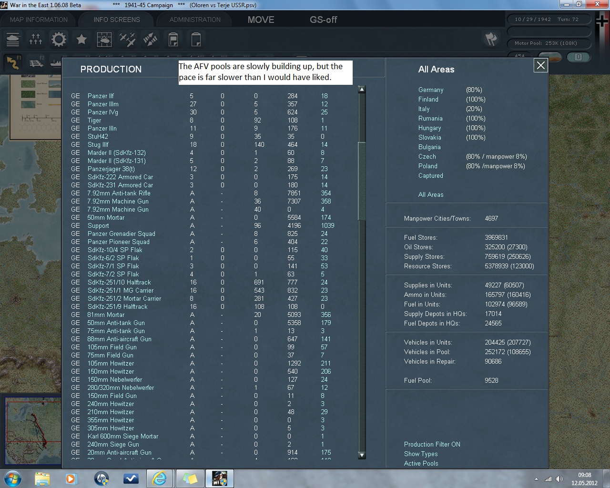Switch to the INFO SCREENS tab
Screen dimensions: 610x488
coord(117,20)
